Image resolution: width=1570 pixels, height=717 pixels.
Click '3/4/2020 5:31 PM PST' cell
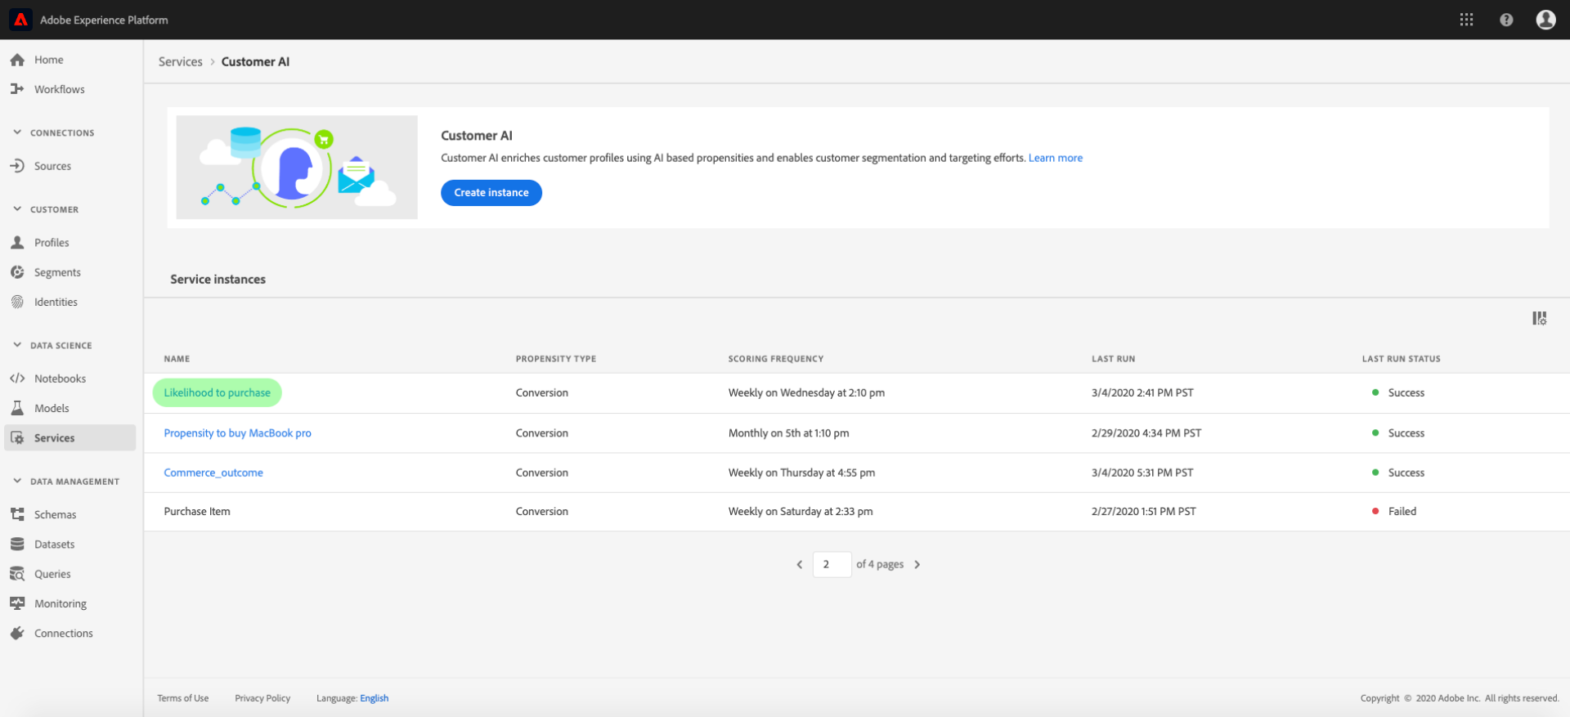click(1142, 473)
